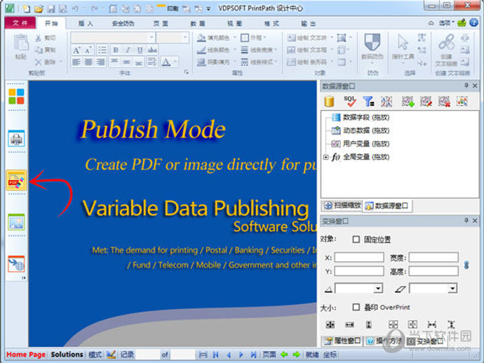The height and width of the screenshot is (363, 484).
Task: Open the 线条颜色 line color picker
Action: (214, 50)
